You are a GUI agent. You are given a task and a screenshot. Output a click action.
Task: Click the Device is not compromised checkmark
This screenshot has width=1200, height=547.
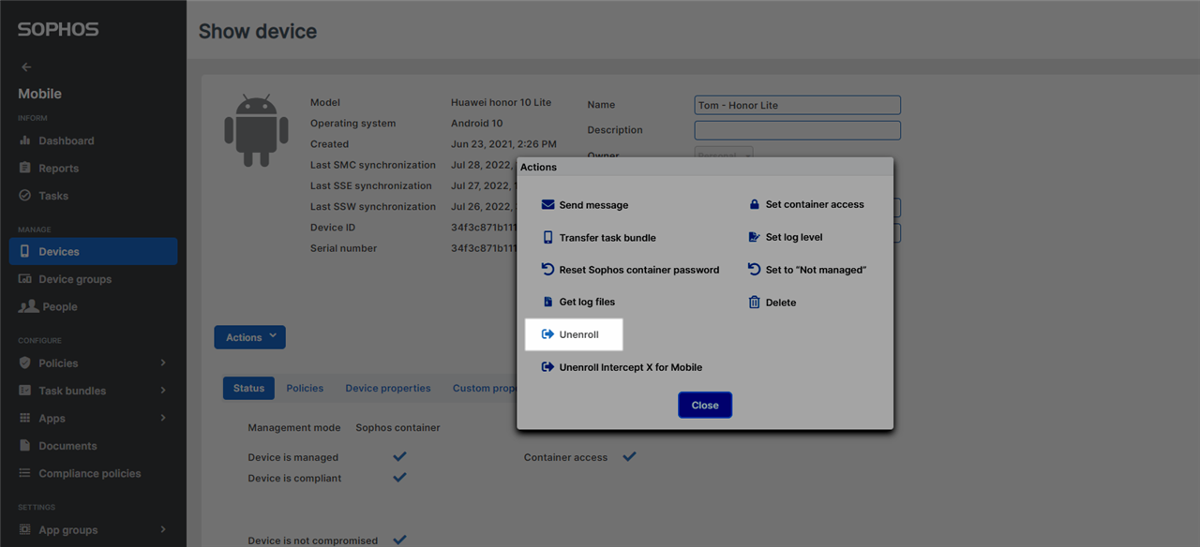[399, 540]
